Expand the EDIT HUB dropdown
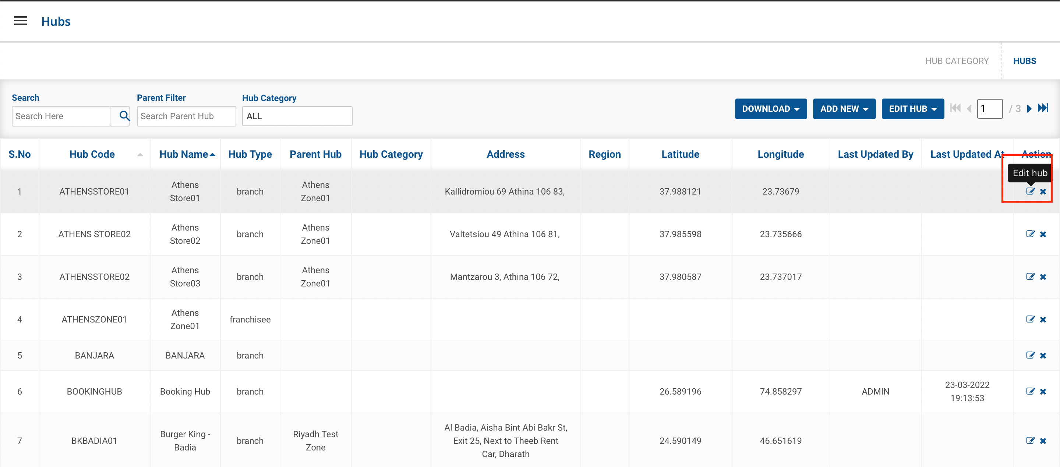 tap(912, 108)
